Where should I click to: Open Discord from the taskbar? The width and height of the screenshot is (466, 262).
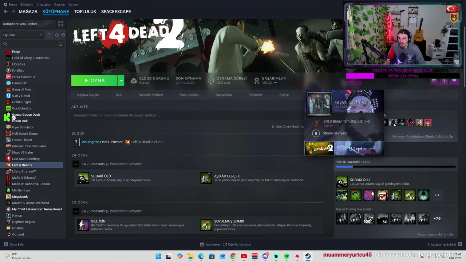coord(265,257)
